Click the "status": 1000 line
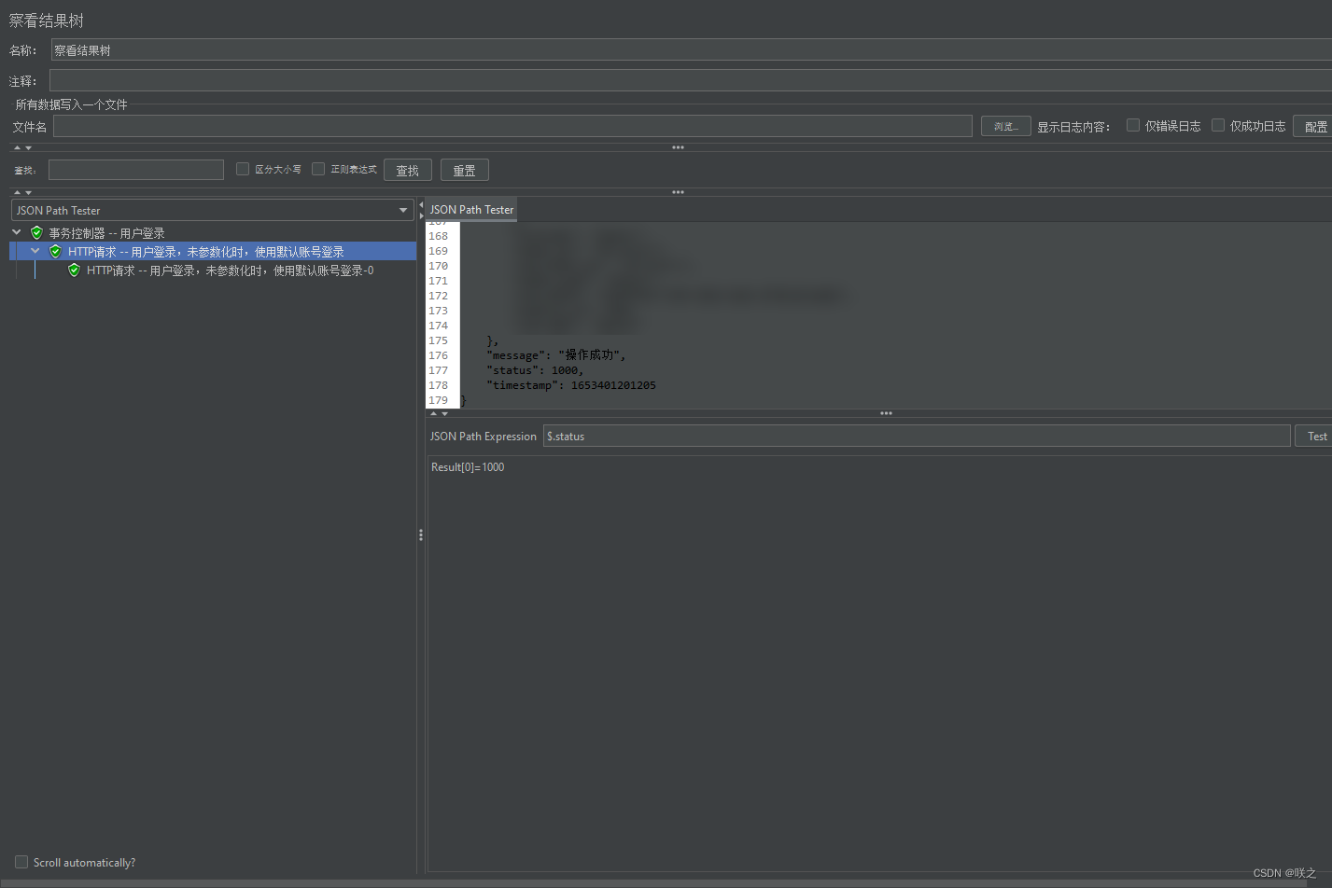The image size is (1332, 888). 534,370
